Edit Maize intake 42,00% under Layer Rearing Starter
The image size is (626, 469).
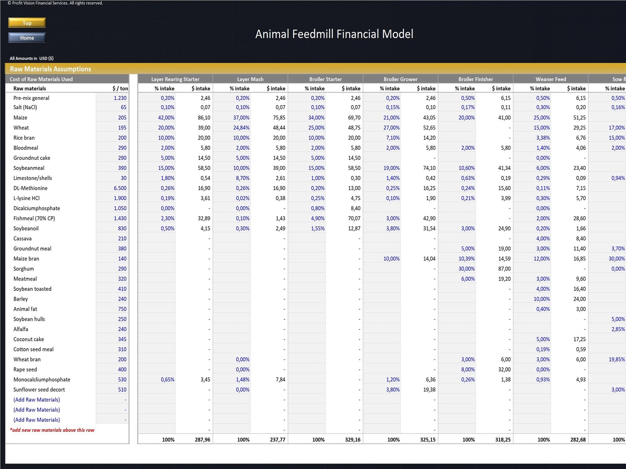click(x=166, y=117)
